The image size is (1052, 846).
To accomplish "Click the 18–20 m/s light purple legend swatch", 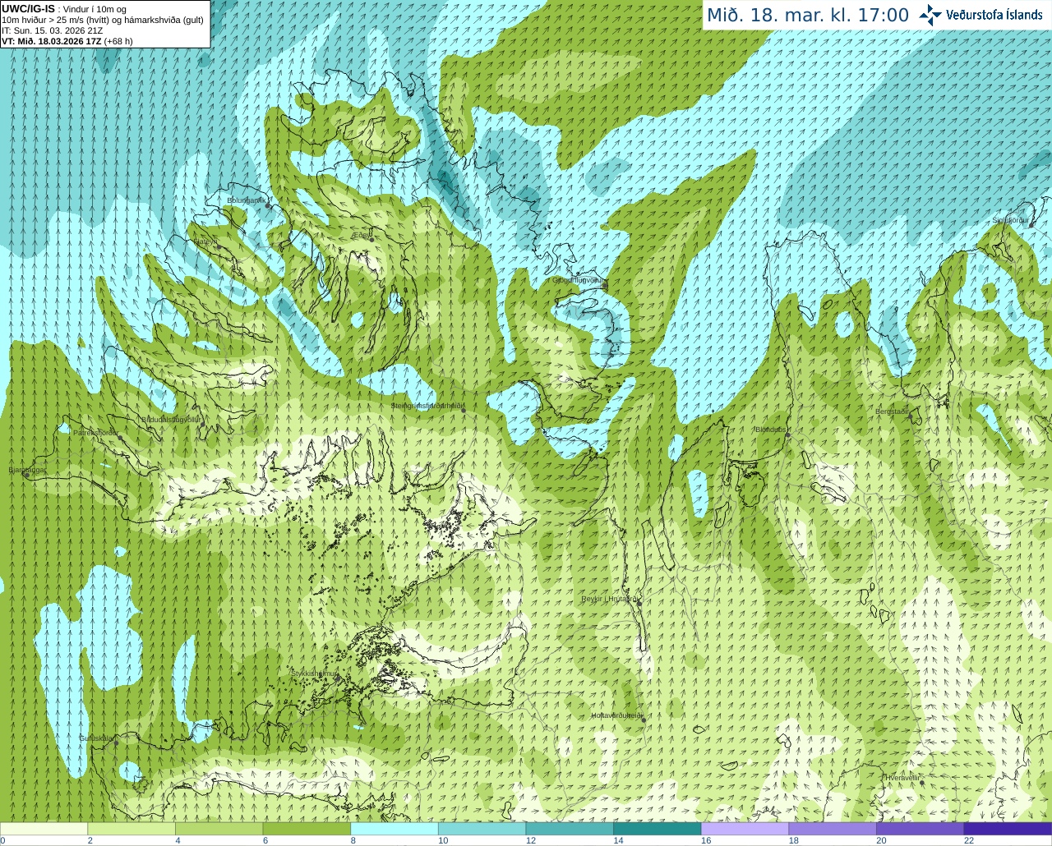I will tap(833, 829).
